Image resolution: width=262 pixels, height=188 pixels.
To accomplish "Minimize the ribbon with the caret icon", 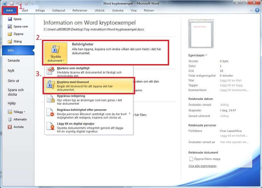I will [251, 10].
